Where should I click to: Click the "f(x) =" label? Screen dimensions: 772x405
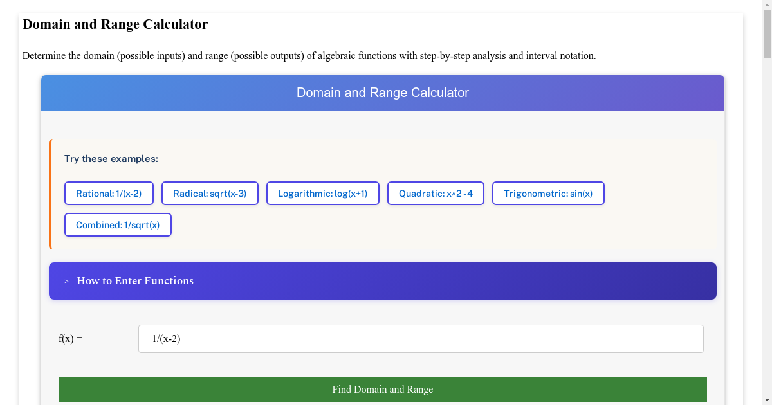point(71,339)
